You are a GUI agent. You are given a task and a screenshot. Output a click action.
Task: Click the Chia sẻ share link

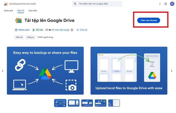83,30
